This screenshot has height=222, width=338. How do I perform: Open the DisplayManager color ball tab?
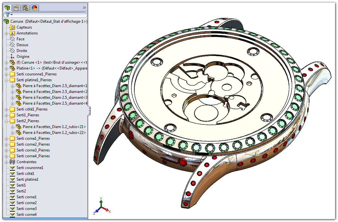pyautogui.click(x=34, y=7)
